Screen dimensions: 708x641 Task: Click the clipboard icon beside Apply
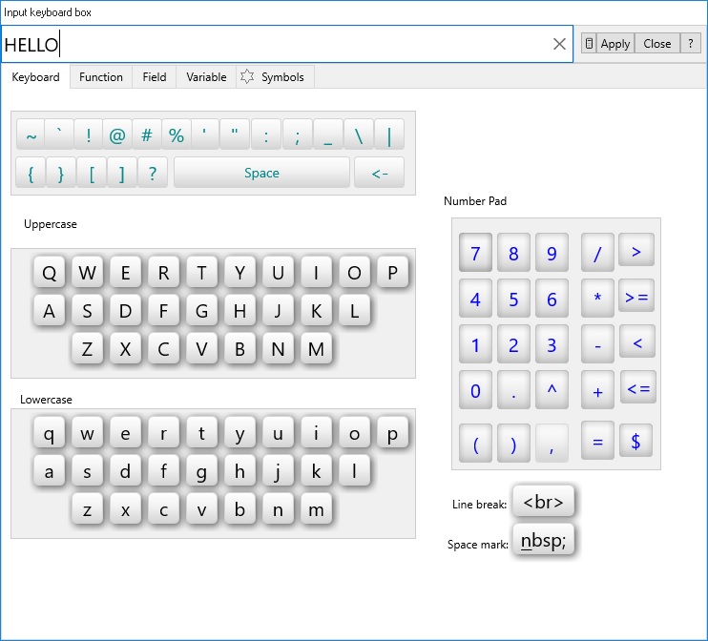point(589,43)
